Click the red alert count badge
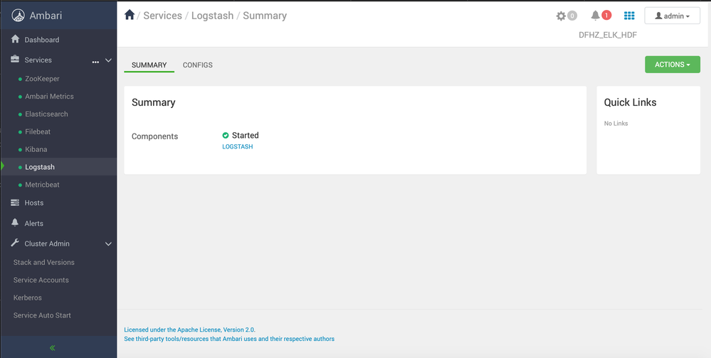Screen dimensions: 711x358 click(x=606, y=16)
